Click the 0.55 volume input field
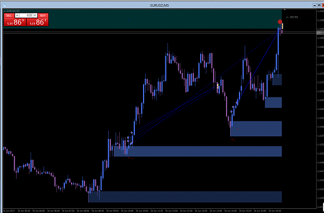Screen dimensions: 324x213 [26, 16]
